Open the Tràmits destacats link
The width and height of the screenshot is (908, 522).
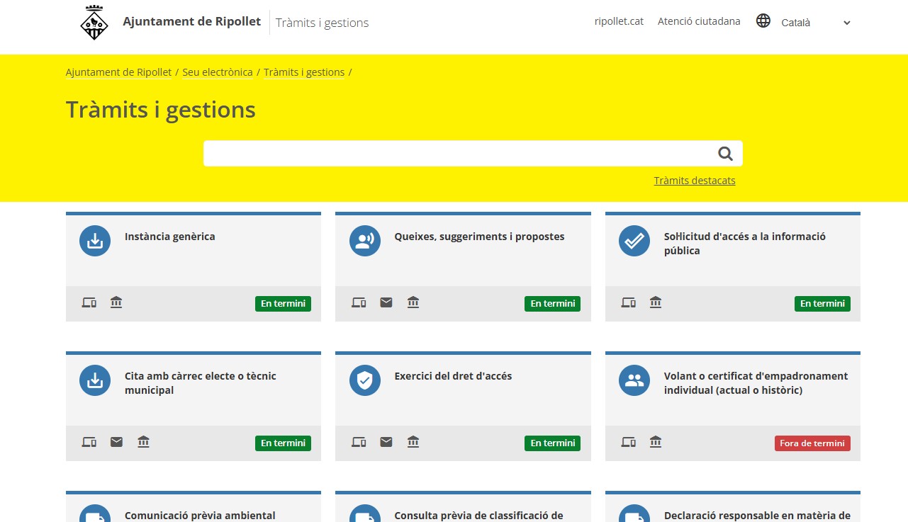point(695,181)
